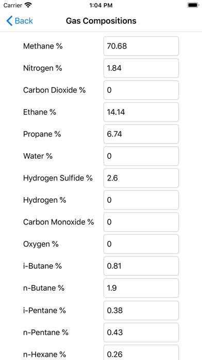Tap the Ethane % text box
The height and width of the screenshot is (360, 202).
(x=141, y=112)
